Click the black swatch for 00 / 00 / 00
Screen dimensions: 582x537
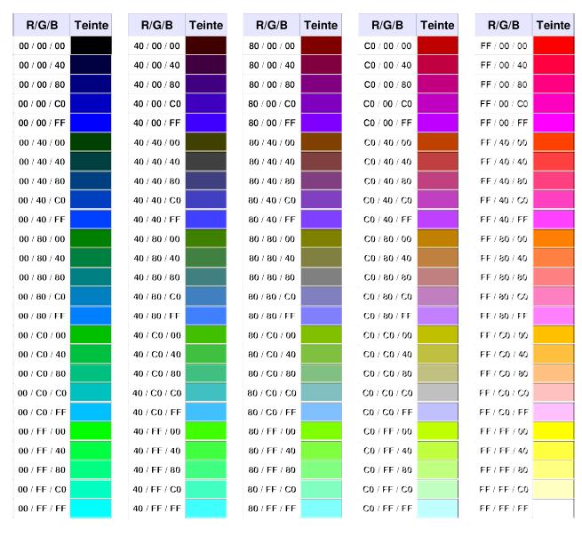click(x=91, y=45)
